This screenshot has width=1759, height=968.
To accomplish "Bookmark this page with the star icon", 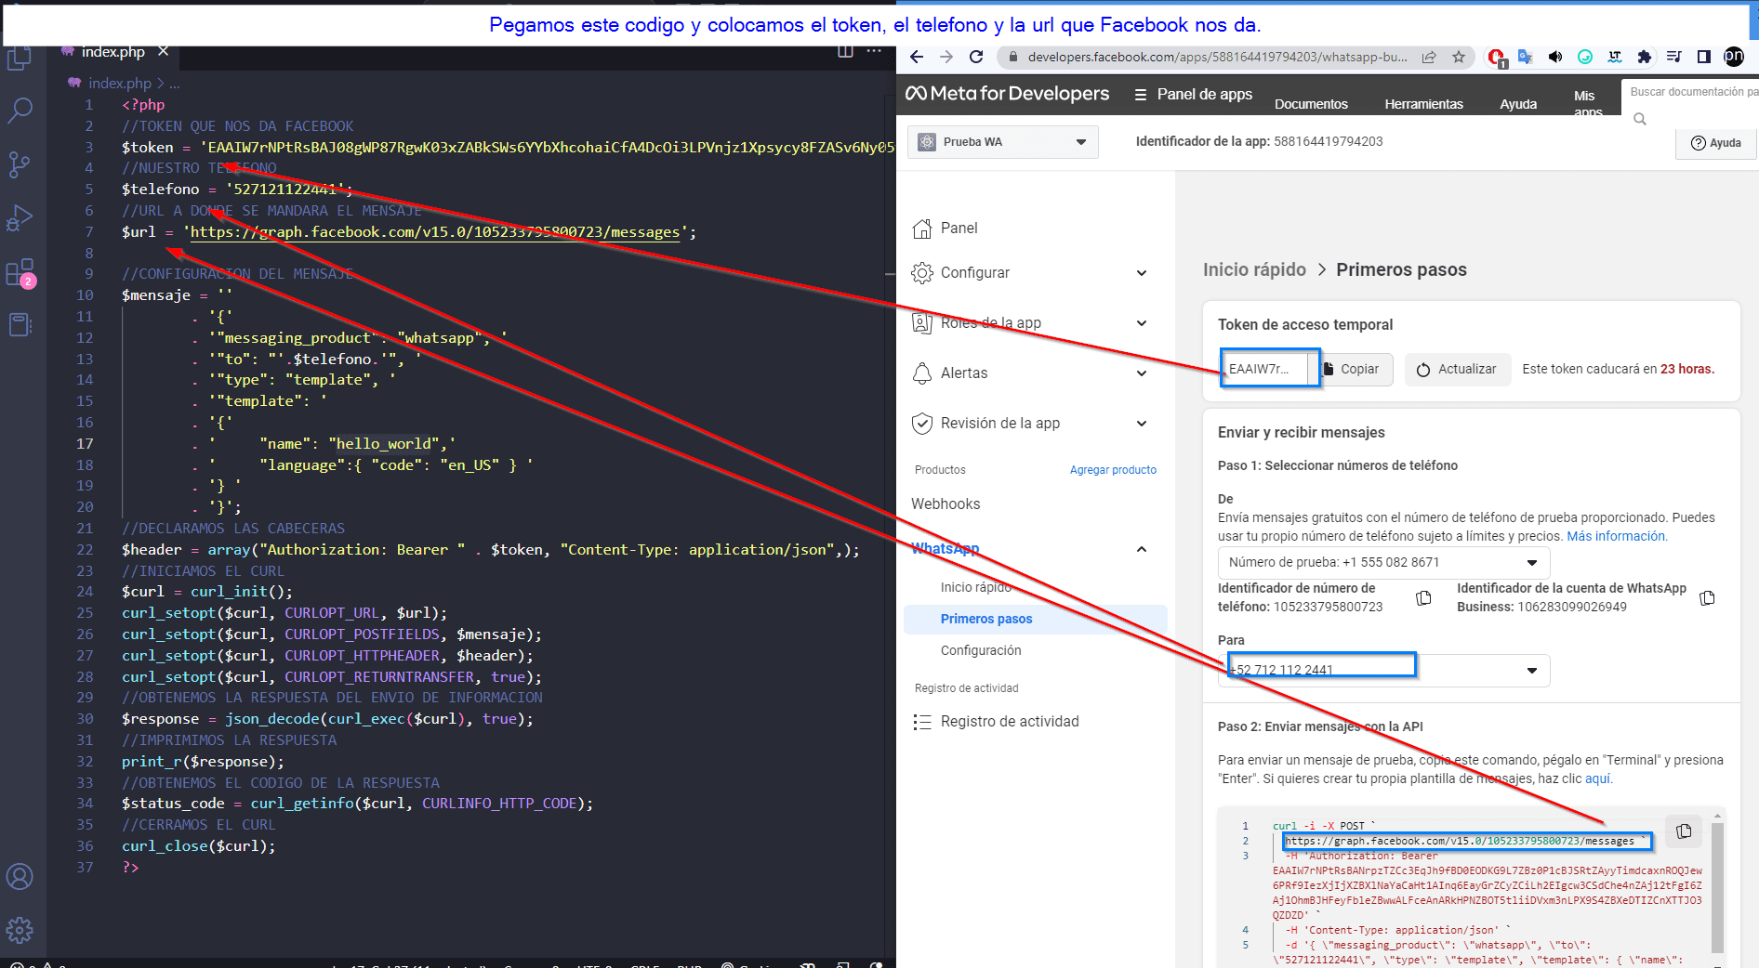I will point(1459,57).
